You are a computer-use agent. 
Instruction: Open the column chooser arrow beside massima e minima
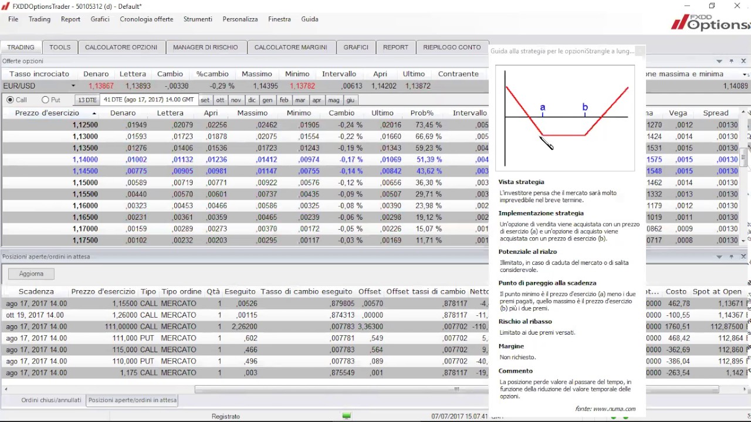(745, 74)
